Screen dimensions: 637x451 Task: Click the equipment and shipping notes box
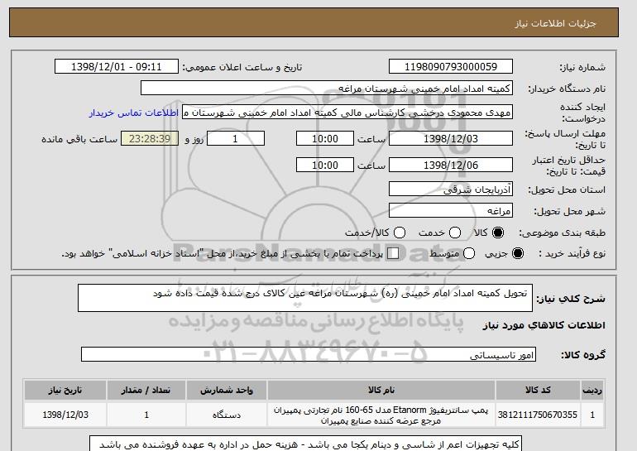pos(305,444)
